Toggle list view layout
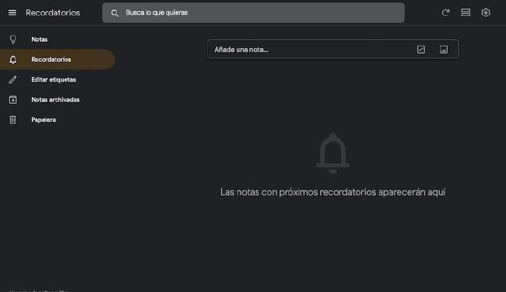This screenshot has height=292, width=506. click(x=466, y=13)
